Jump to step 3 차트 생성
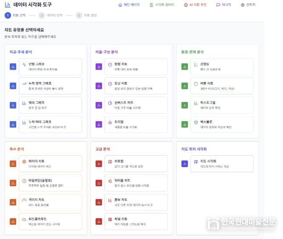The image size is (283, 239). [86, 15]
